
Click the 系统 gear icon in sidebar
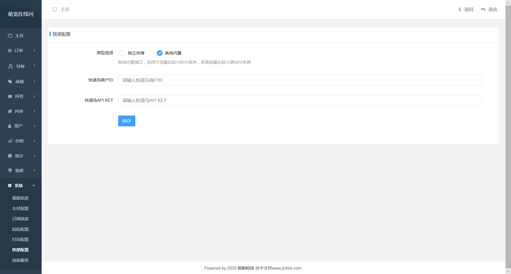(10, 186)
